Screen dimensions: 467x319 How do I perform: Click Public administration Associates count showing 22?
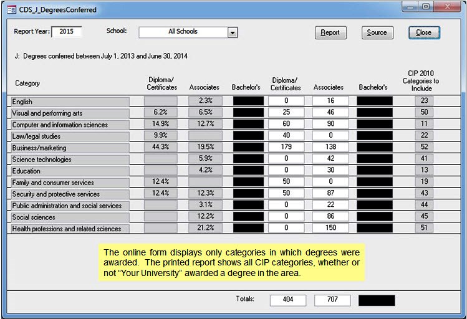[x=330, y=205]
